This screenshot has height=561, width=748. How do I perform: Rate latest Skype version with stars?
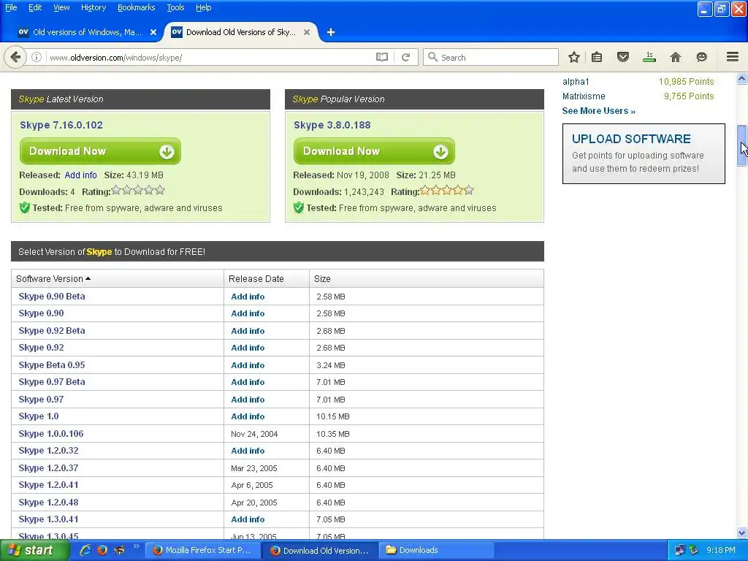click(138, 191)
